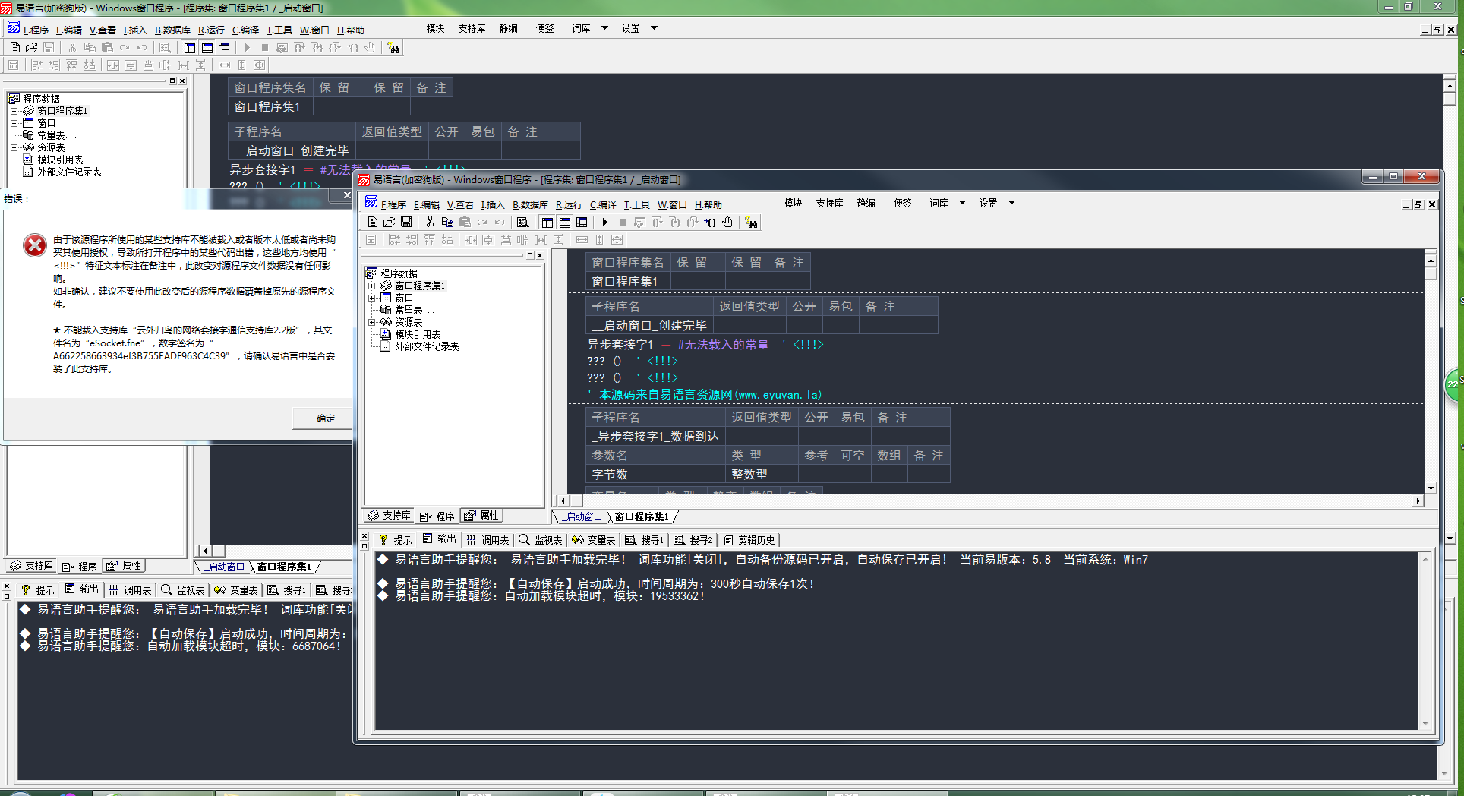Toggle third panel layout icon in back window

[224, 47]
